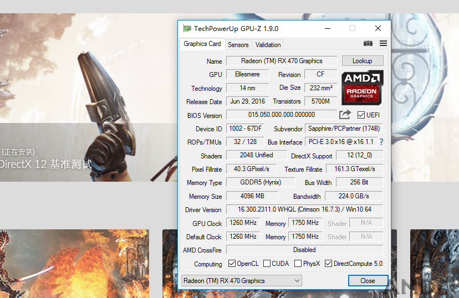Toggle the DirectCompute 5.0 checkbox
This screenshot has width=459, height=298.
pyautogui.click(x=328, y=264)
